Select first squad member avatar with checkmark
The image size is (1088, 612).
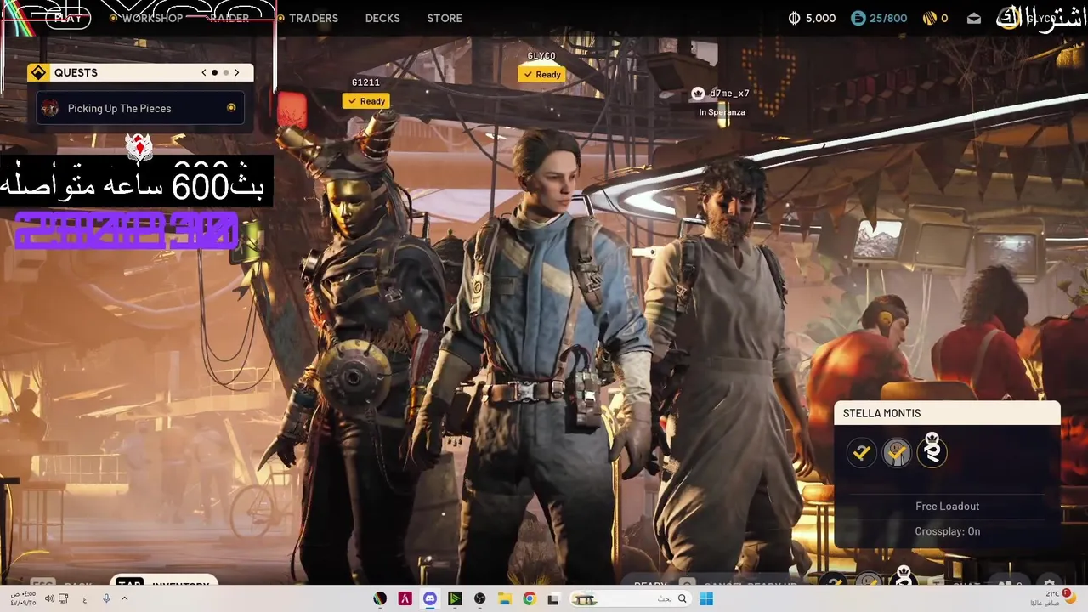coord(862,453)
